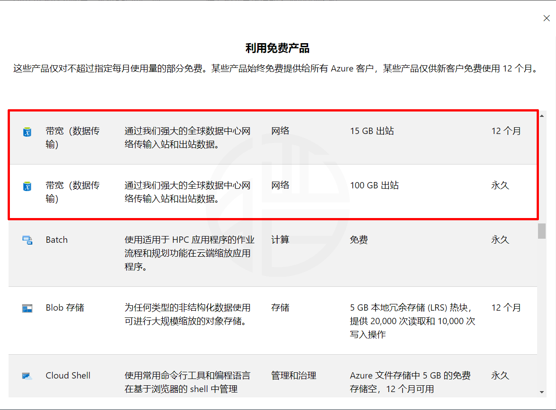Click the scrollbar down arrow
This screenshot has width=556, height=410.
542,392
